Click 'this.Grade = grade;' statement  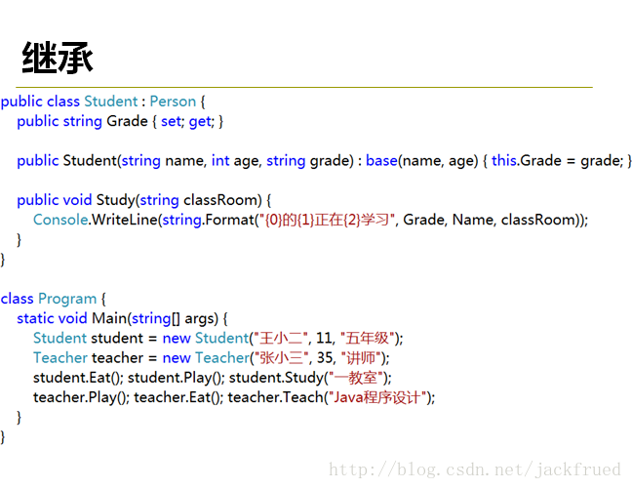click(x=558, y=161)
